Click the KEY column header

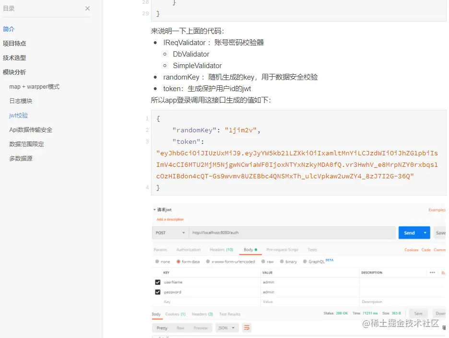click(166, 272)
